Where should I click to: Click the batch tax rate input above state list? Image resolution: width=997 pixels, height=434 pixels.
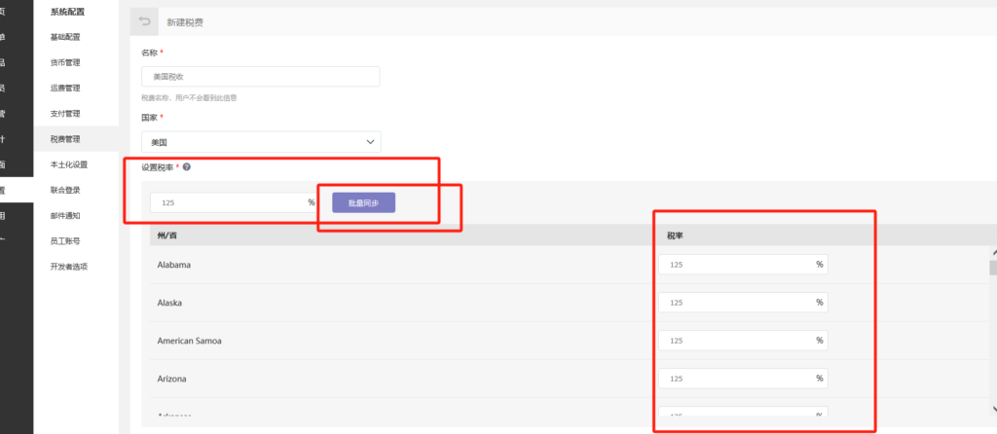click(234, 202)
